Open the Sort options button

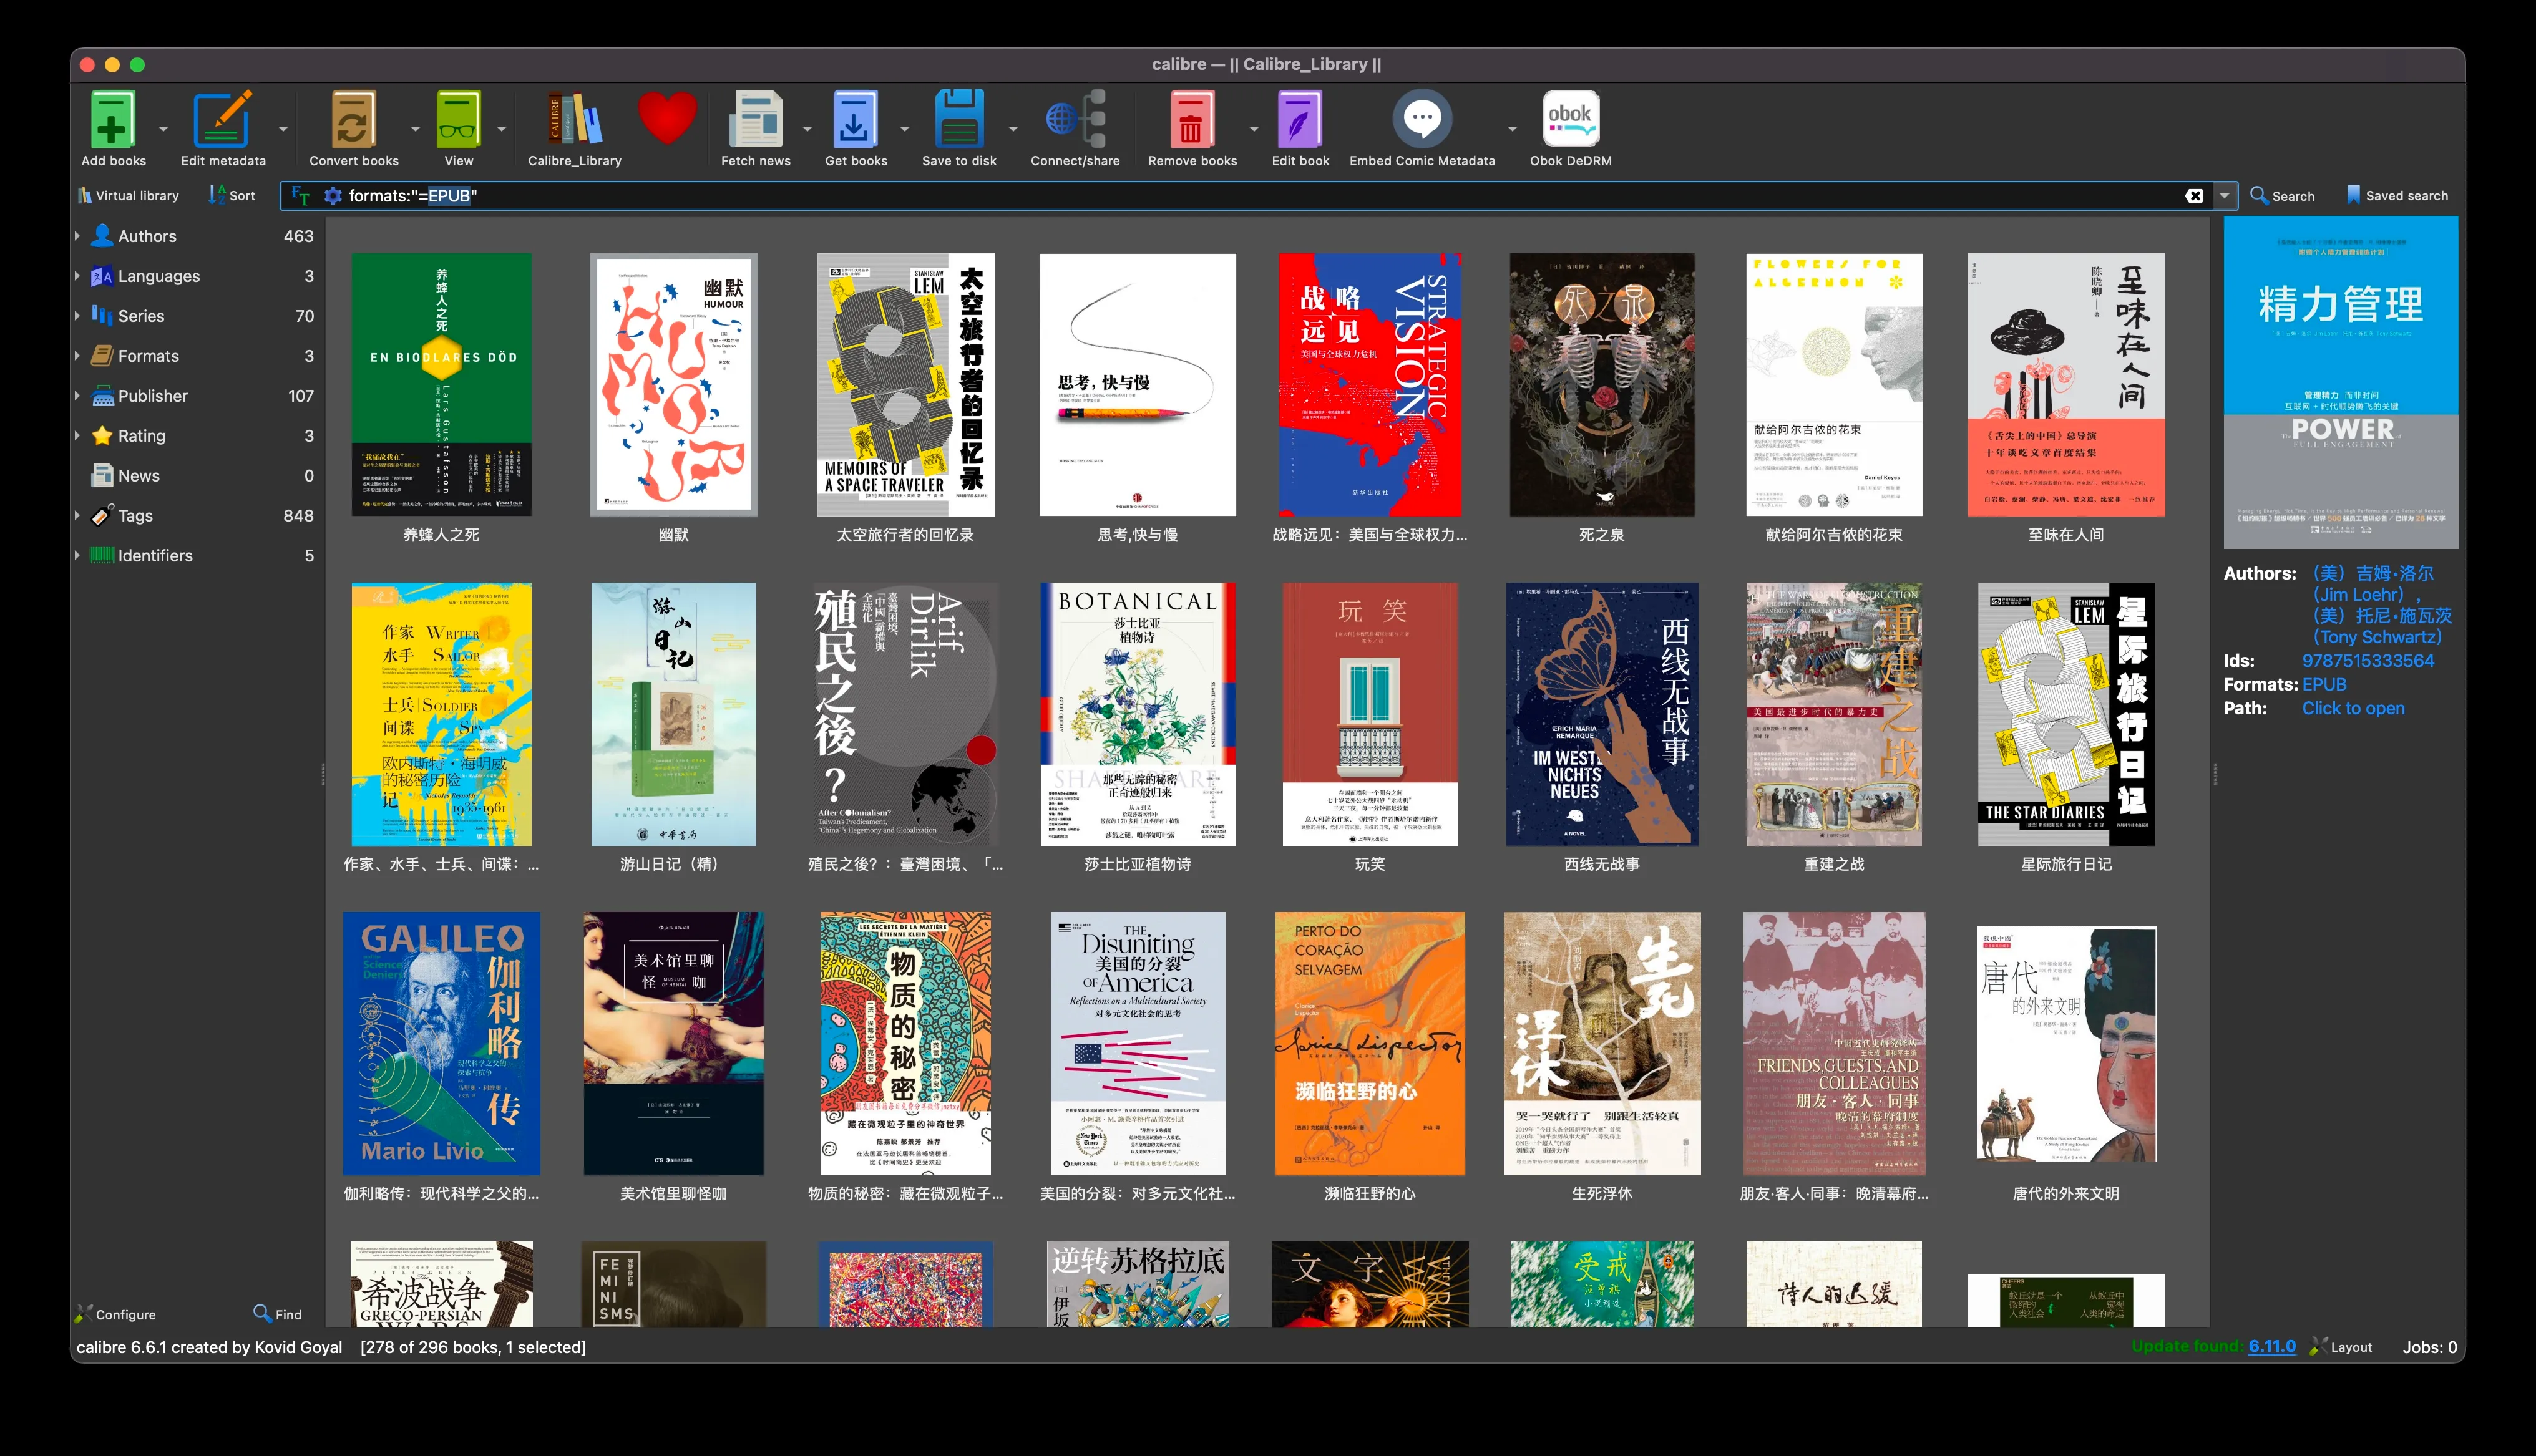pos(232,196)
